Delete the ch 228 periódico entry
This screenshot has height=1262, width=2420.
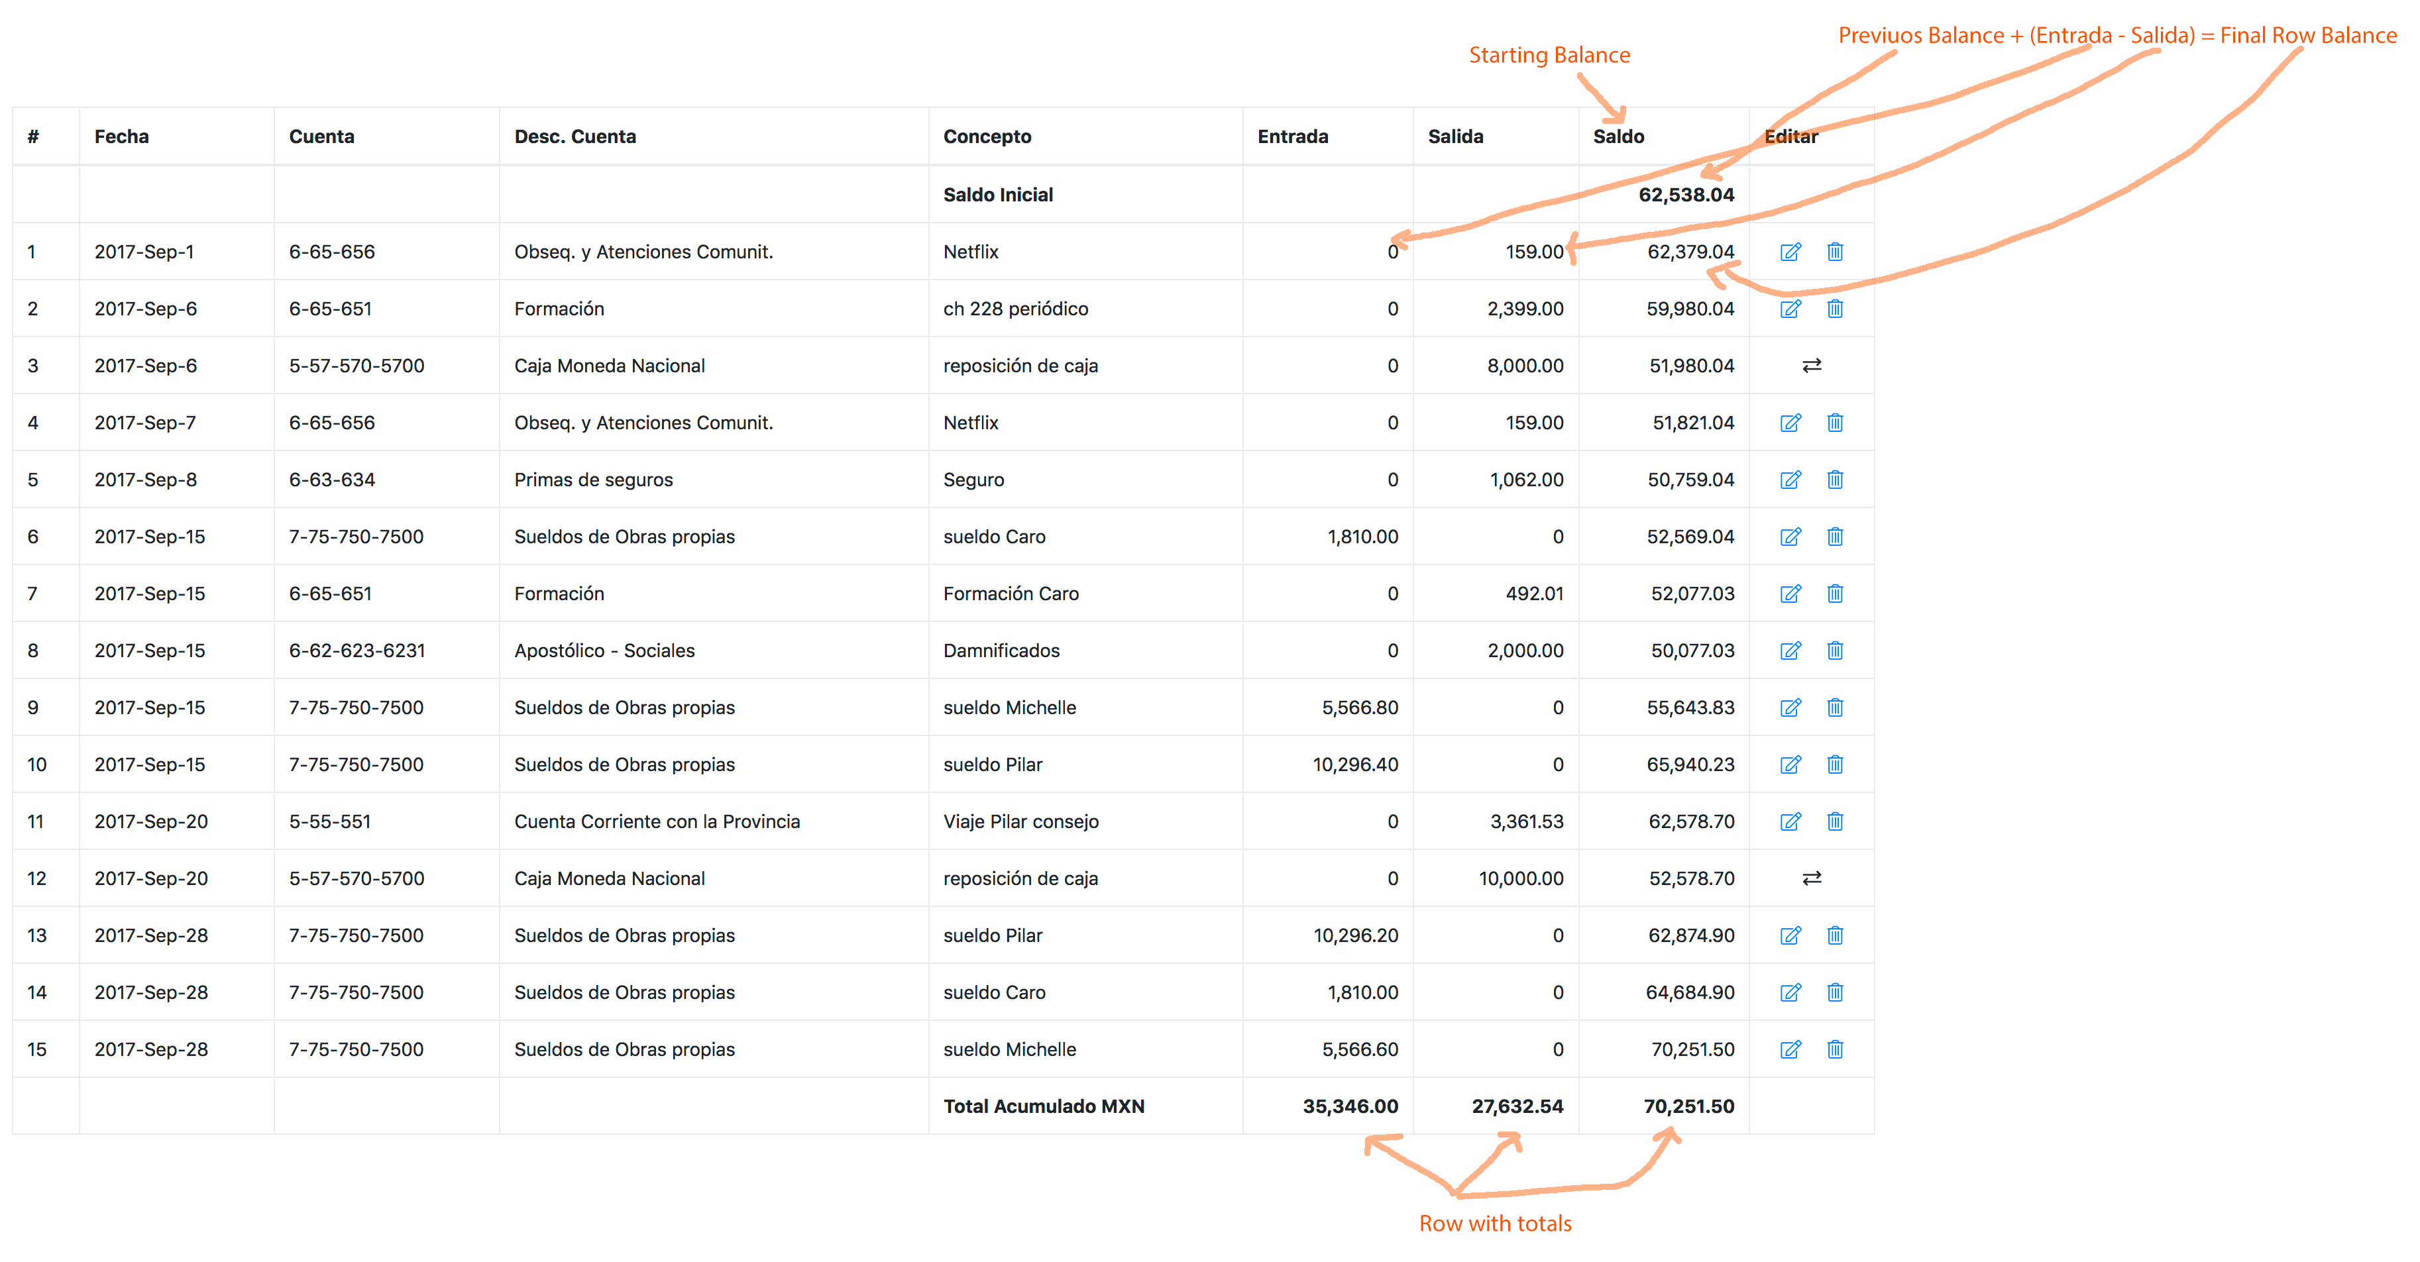point(1835,309)
